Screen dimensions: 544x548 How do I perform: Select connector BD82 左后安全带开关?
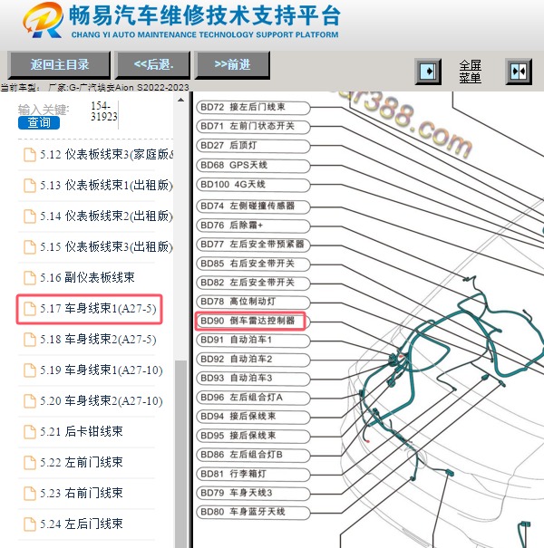pos(253,283)
